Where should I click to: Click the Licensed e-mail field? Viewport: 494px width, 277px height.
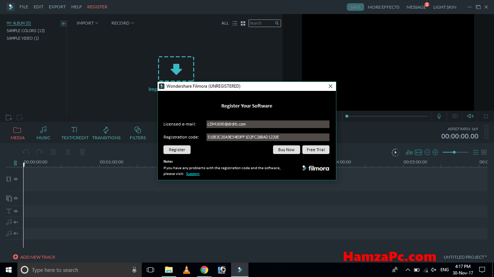click(268, 124)
